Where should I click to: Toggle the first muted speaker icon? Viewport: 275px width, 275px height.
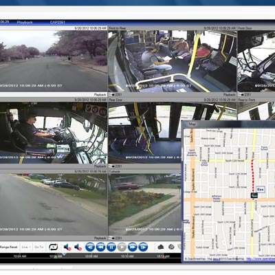[x=67, y=247]
